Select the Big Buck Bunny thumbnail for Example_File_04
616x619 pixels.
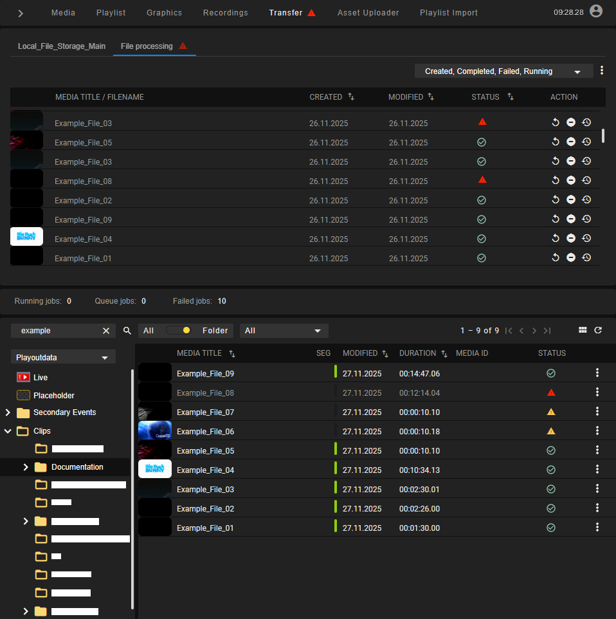point(155,469)
